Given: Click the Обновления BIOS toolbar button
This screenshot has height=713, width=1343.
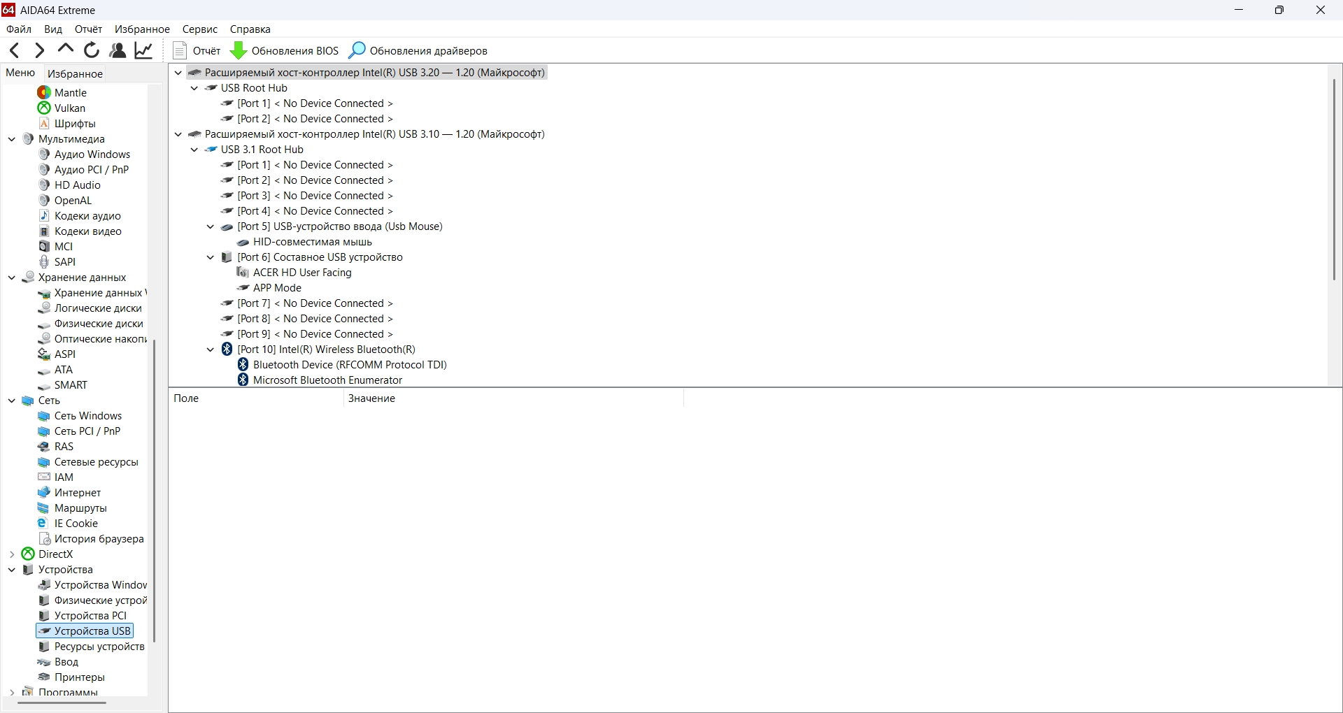Looking at the screenshot, I should 285,50.
